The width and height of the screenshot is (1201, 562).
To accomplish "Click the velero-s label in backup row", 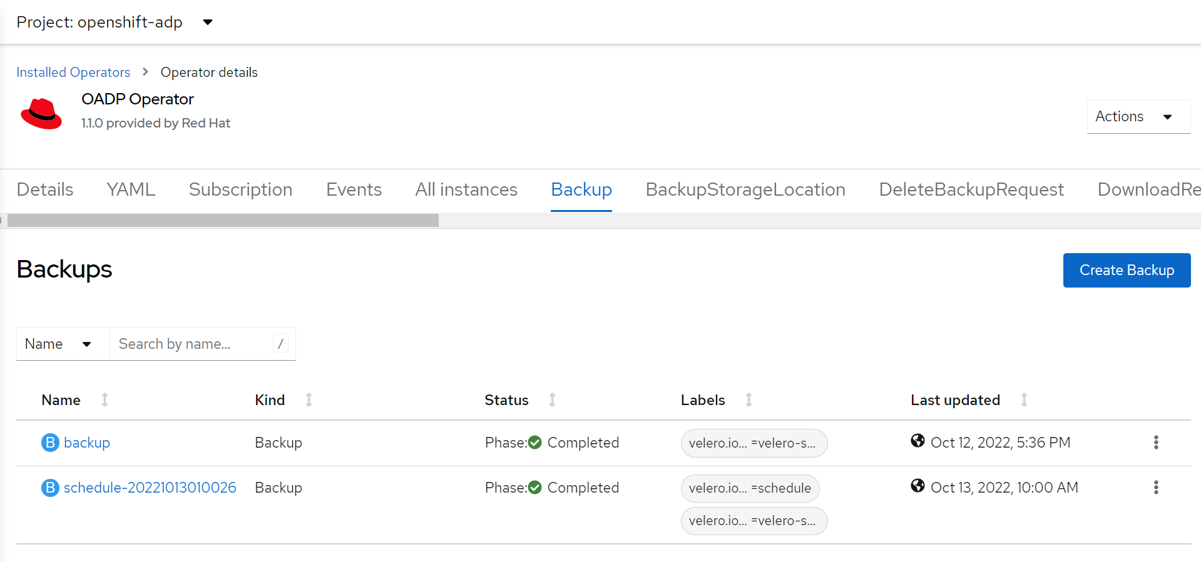I will tap(754, 443).
